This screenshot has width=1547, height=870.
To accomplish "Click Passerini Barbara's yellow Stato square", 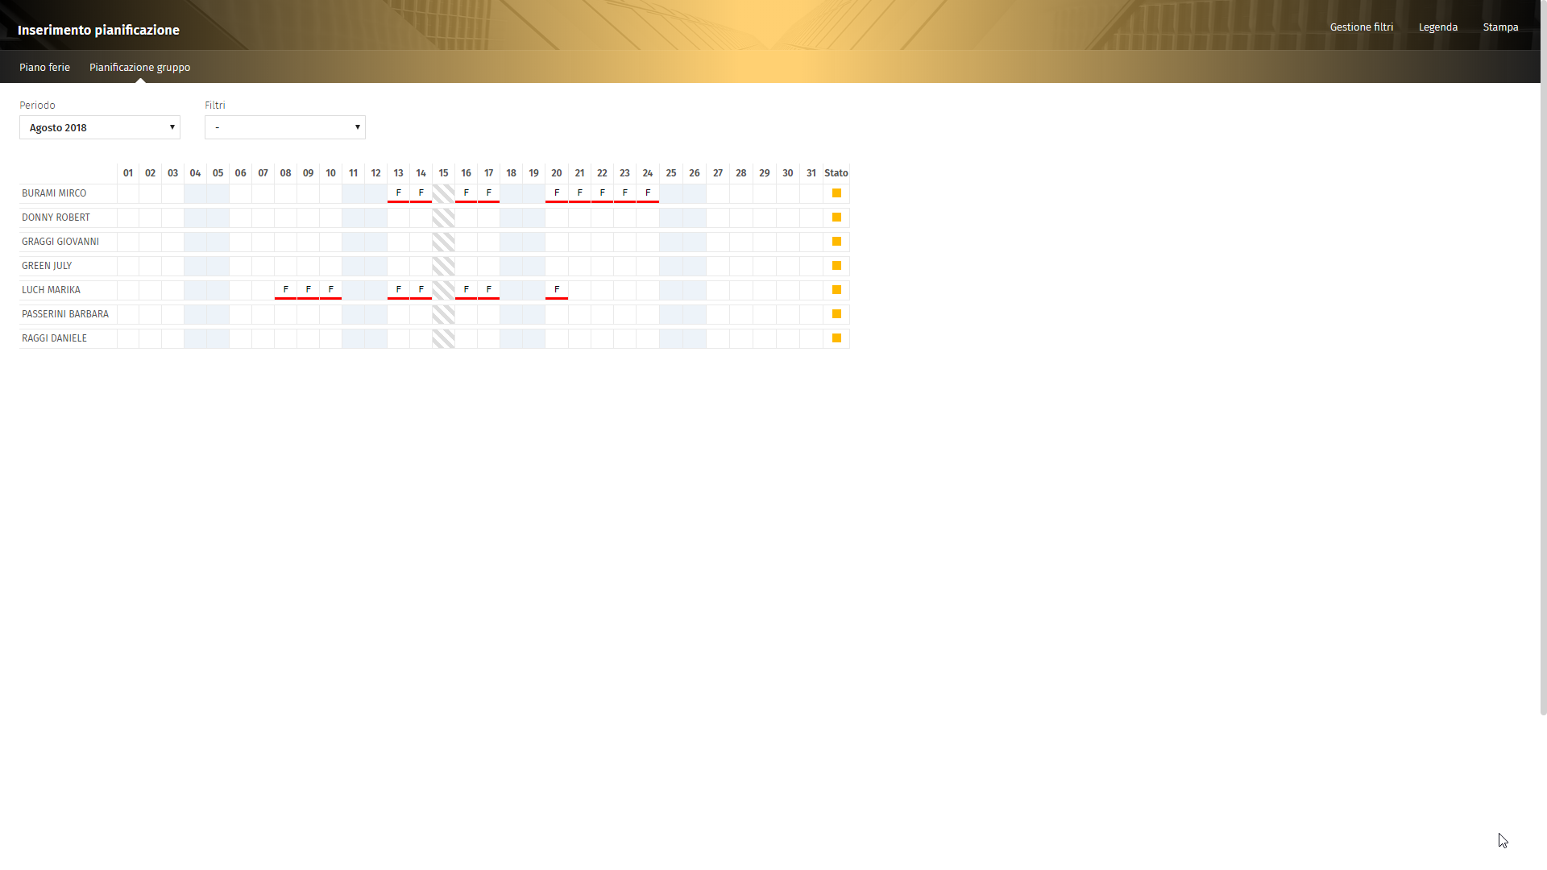I will (x=836, y=314).
